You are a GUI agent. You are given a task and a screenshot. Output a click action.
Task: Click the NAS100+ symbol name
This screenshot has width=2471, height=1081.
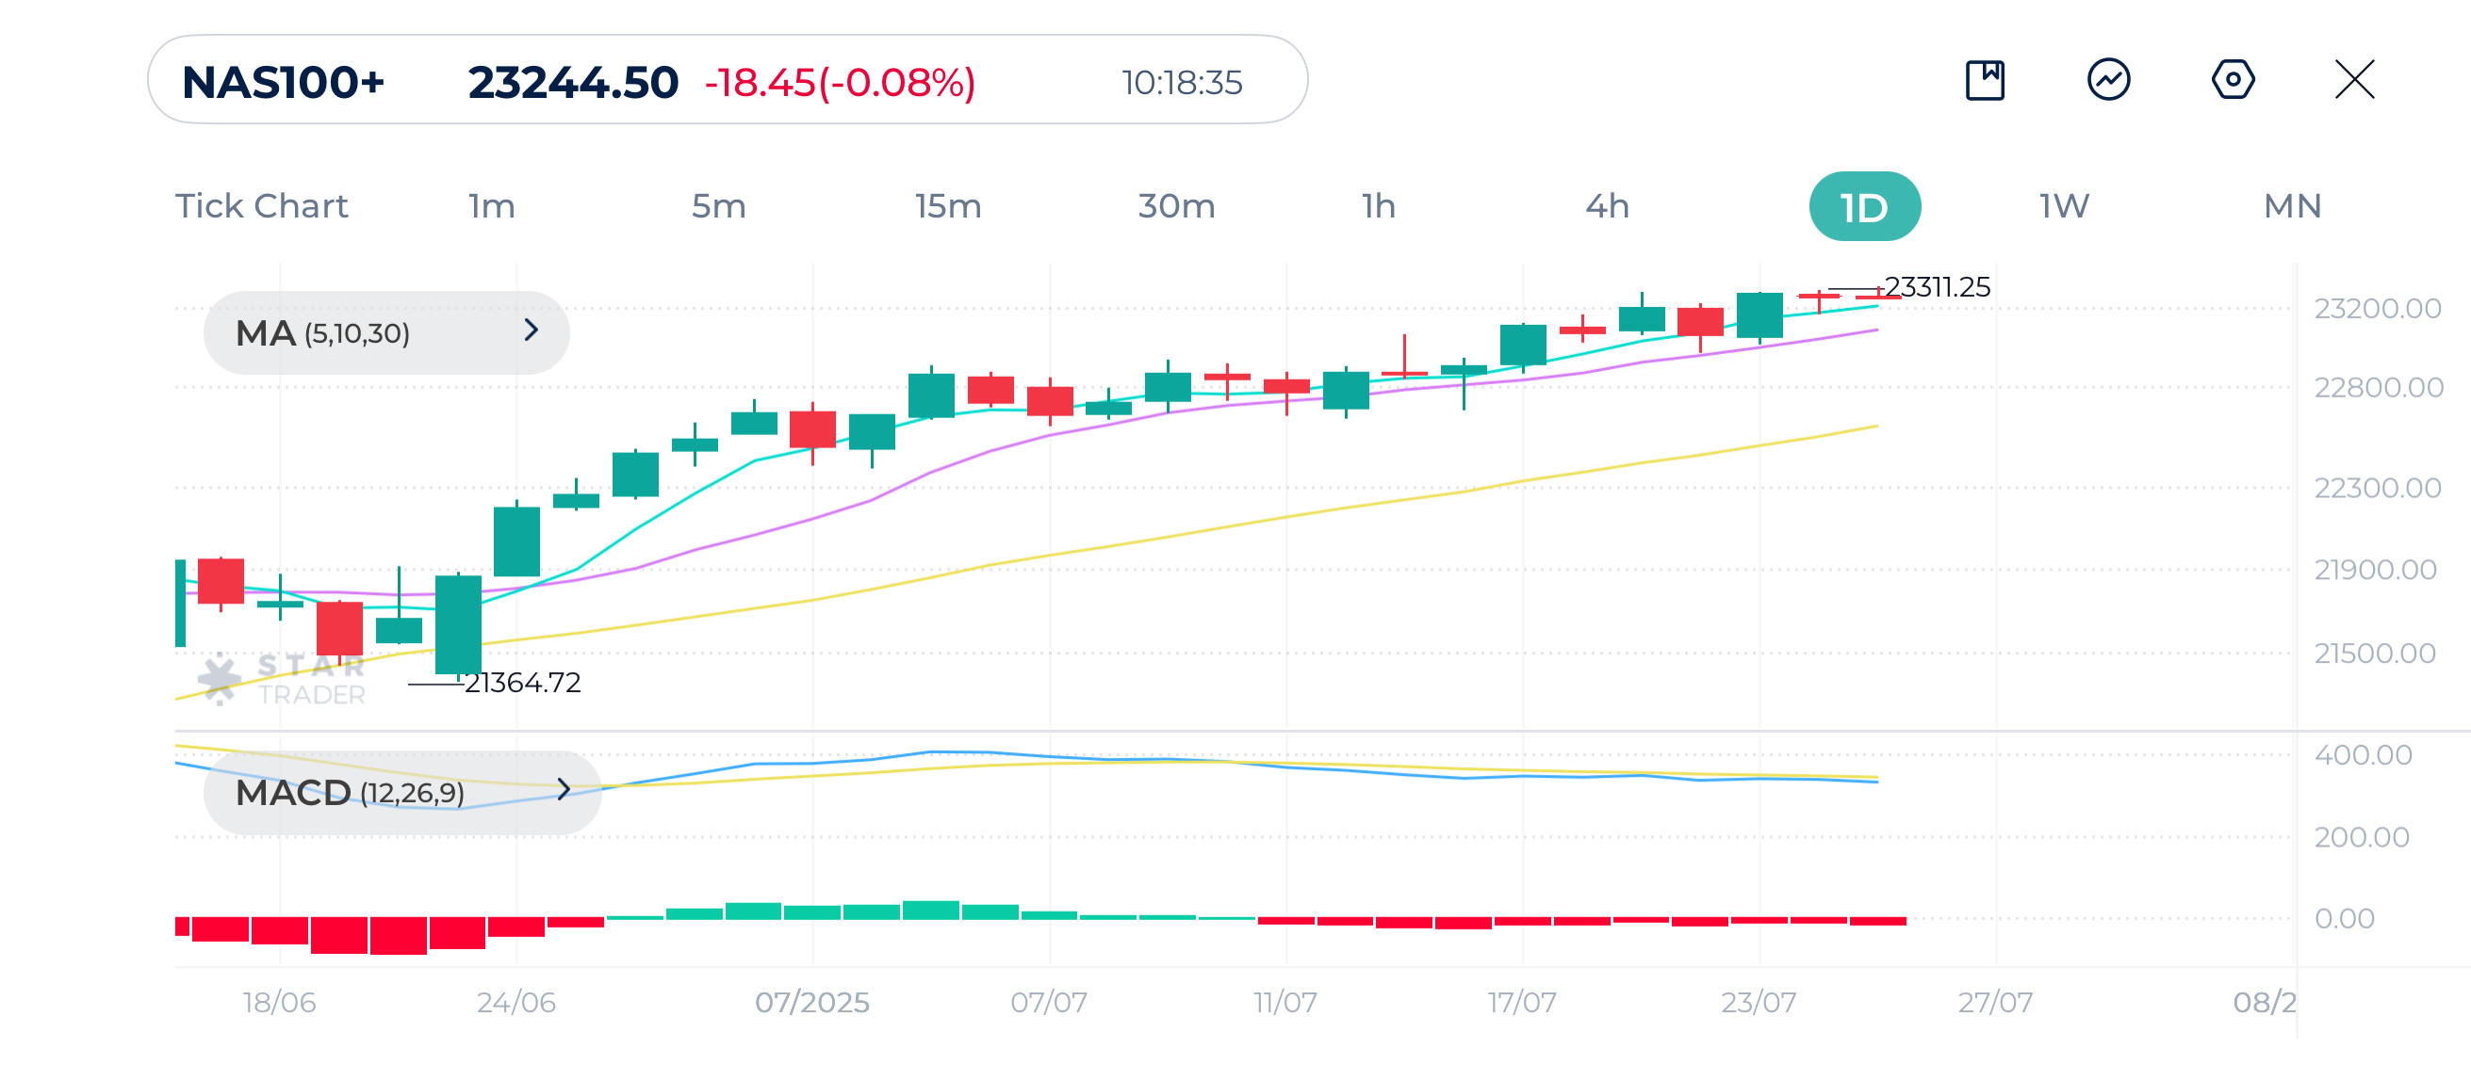tap(283, 83)
